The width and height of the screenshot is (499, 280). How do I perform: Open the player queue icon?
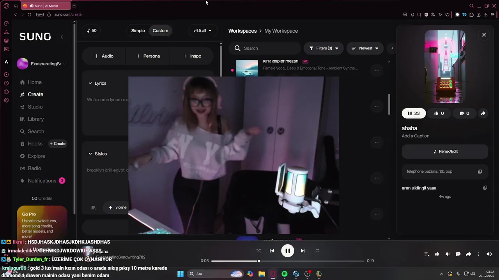[x=427, y=254]
